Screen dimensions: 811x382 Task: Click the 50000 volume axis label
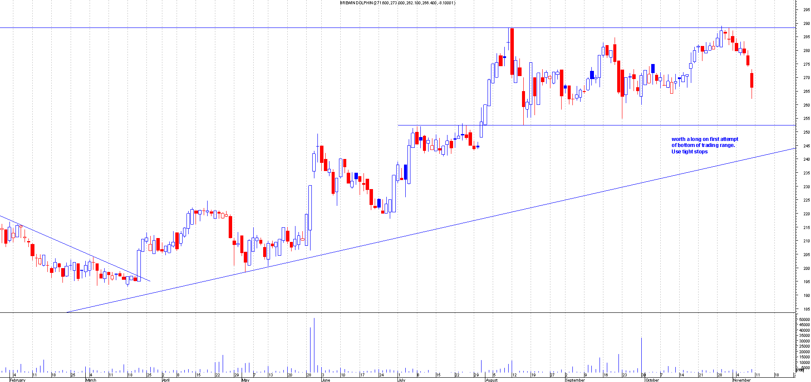804,320
